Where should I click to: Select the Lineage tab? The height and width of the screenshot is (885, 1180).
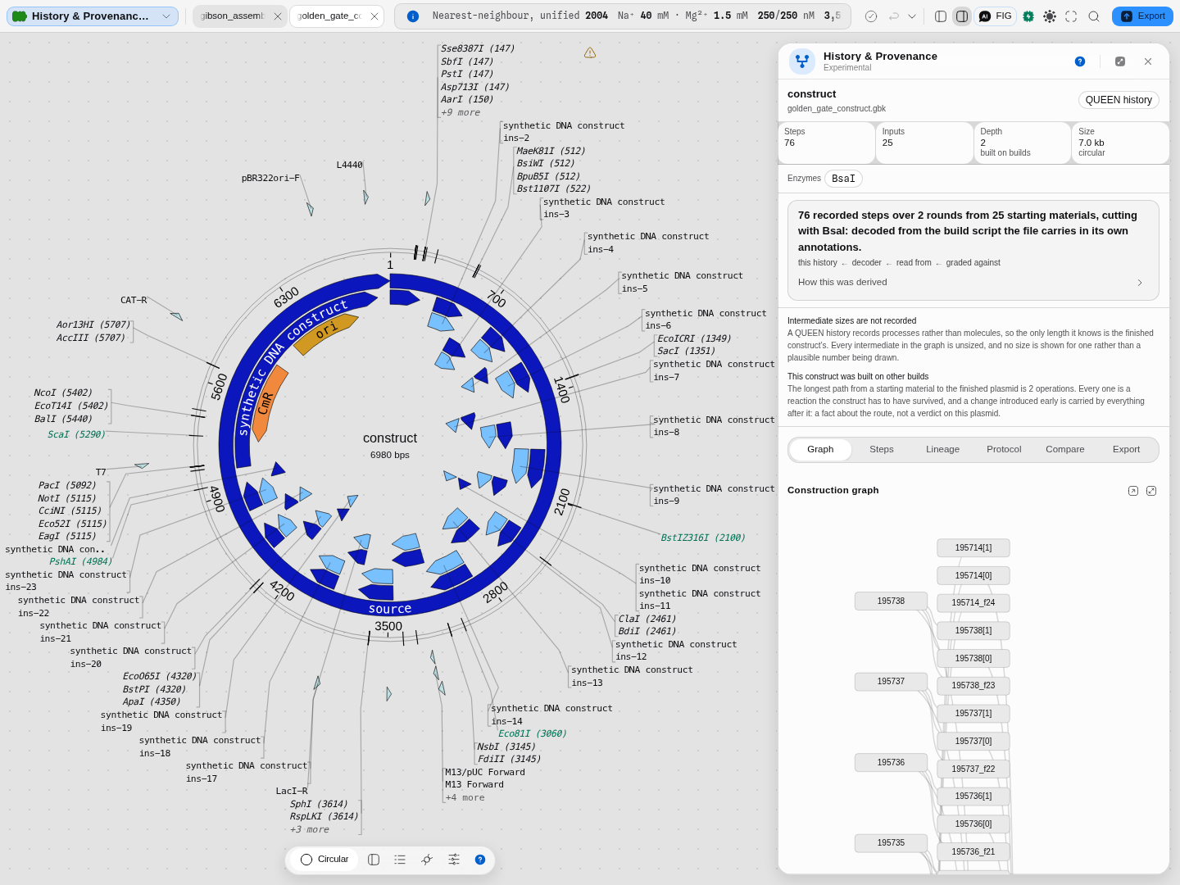click(x=942, y=450)
